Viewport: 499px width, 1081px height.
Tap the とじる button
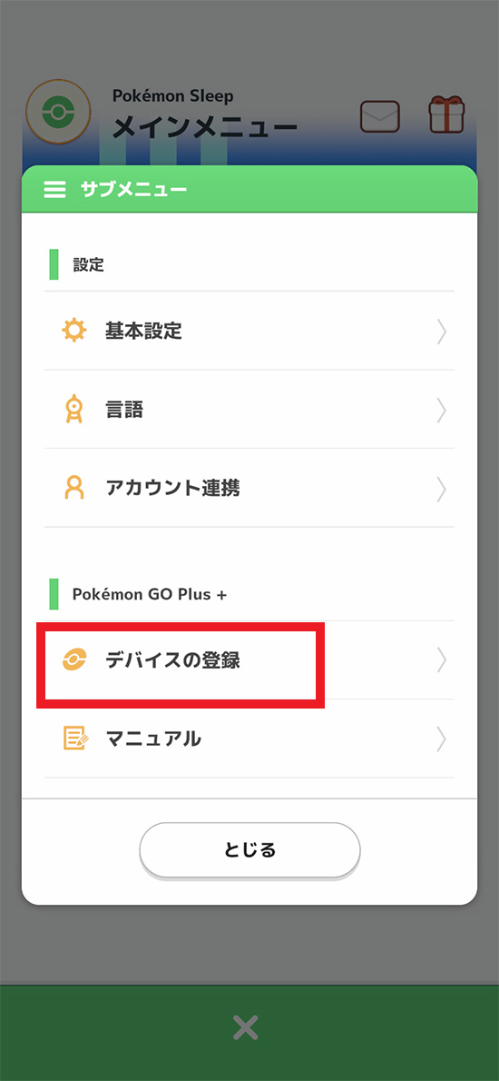tap(249, 850)
